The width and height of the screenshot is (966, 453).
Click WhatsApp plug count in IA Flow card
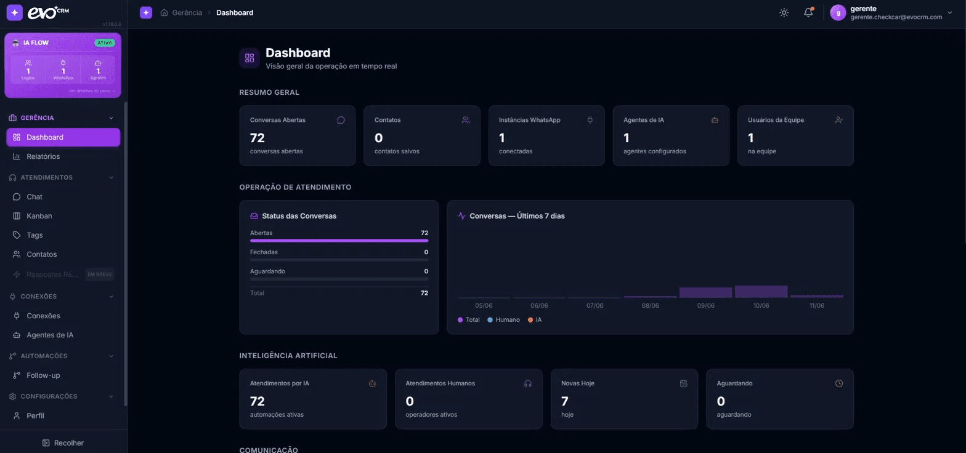pos(63,70)
